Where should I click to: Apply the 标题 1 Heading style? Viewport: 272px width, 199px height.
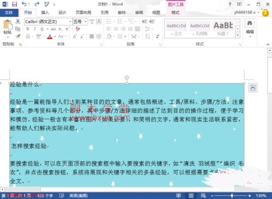click(223, 29)
